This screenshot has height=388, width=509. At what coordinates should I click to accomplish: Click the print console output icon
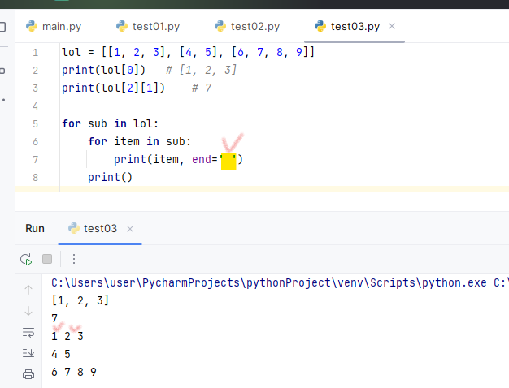point(28,374)
